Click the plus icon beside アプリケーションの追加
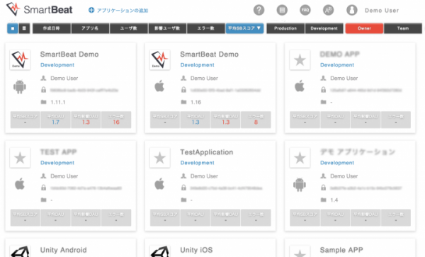The image size is (425, 257). click(91, 10)
